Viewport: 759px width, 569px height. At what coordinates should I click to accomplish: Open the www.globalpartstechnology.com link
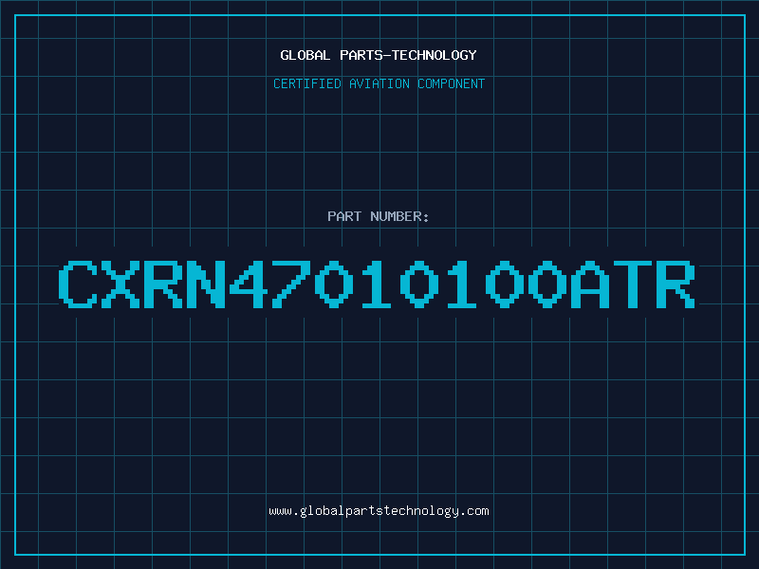pyautogui.click(x=379, y=511)
